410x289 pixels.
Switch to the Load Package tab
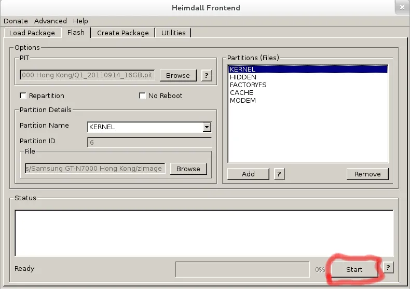[32, 33]
